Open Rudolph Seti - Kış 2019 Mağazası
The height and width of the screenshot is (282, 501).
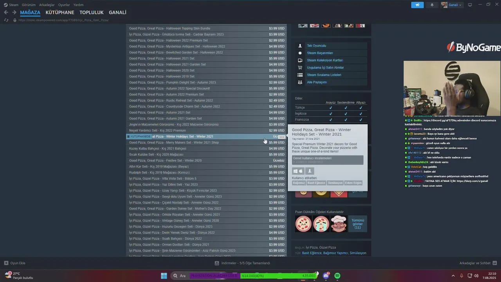pyautogui.click(x=207, y=172)
